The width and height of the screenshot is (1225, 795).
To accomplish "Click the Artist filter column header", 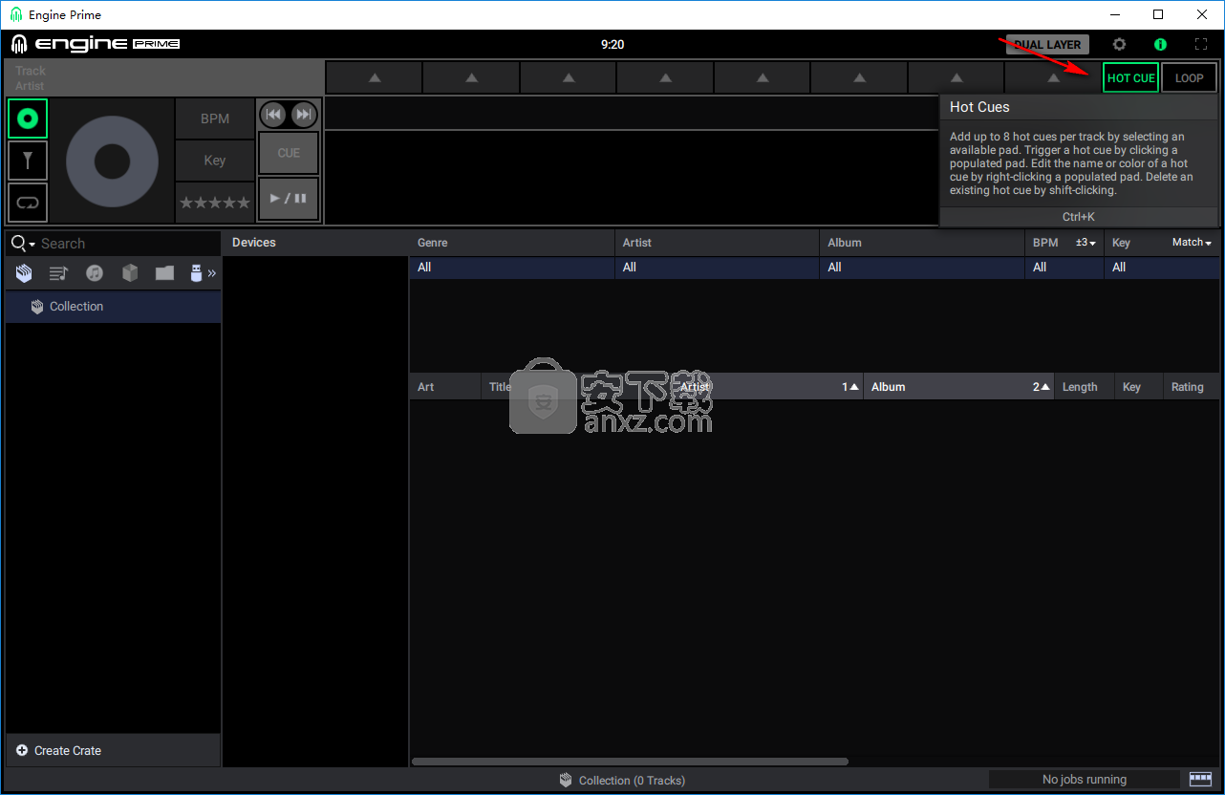I will pyautogui.click(x=718, y=243).
